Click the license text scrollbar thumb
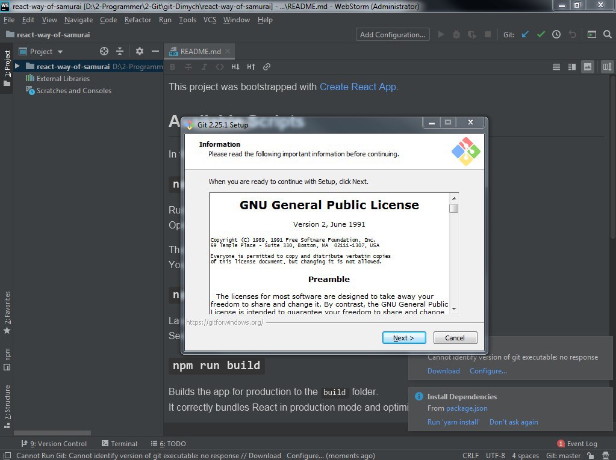The width and height of the screenshot is (616, 460). 454,208
